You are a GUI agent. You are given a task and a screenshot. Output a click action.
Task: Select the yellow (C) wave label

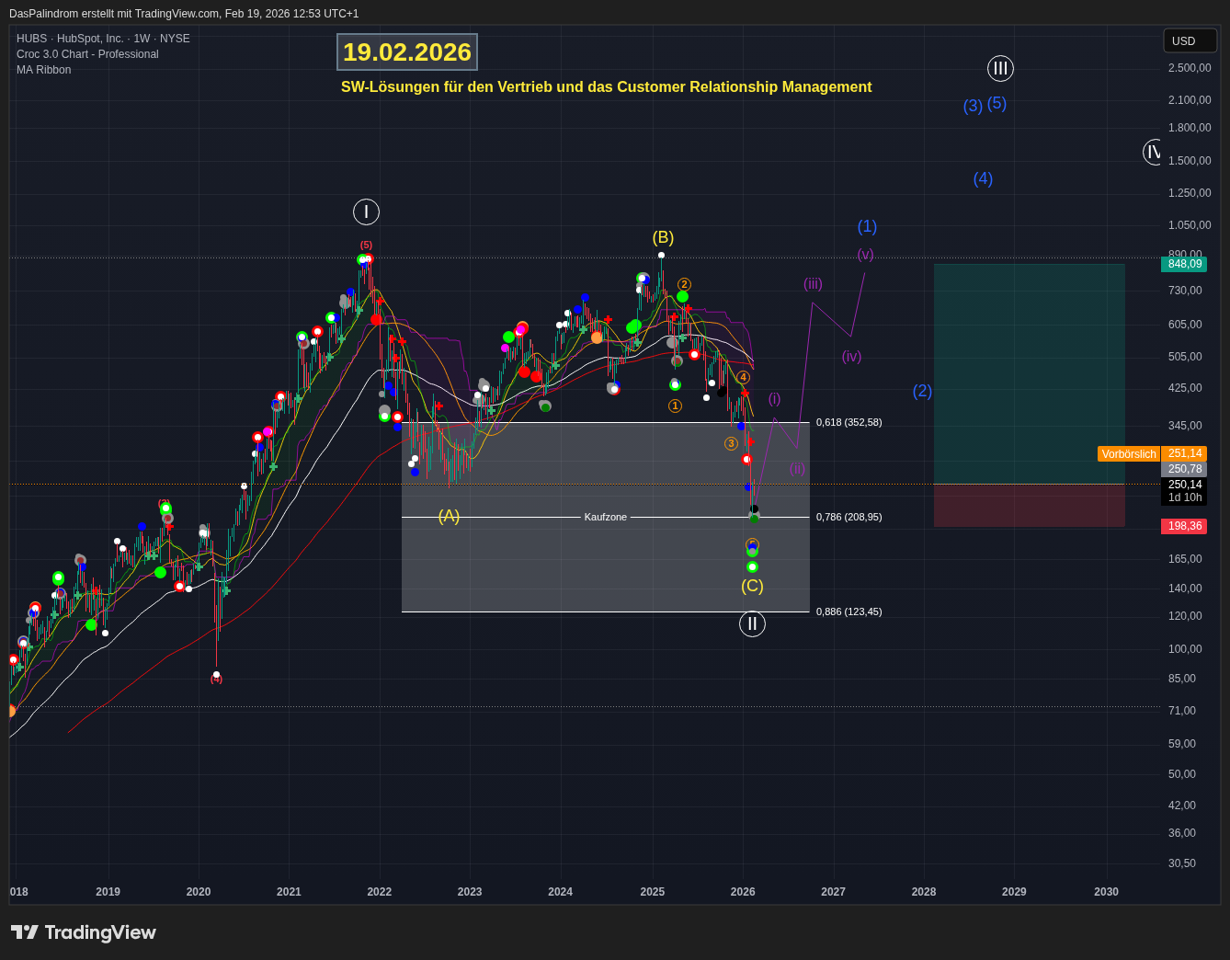pos(752,586)
